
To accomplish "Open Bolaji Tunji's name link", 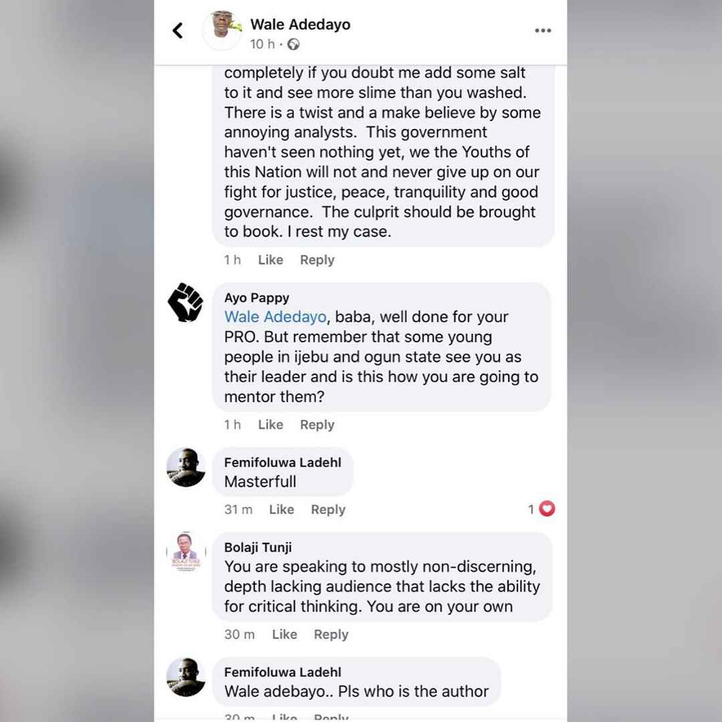I will tap(258, 548).
